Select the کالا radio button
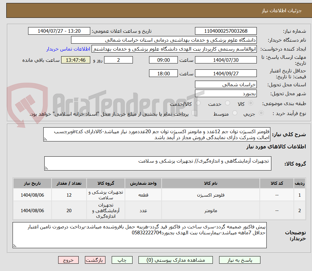312x271 pixels. coord(250,103)
